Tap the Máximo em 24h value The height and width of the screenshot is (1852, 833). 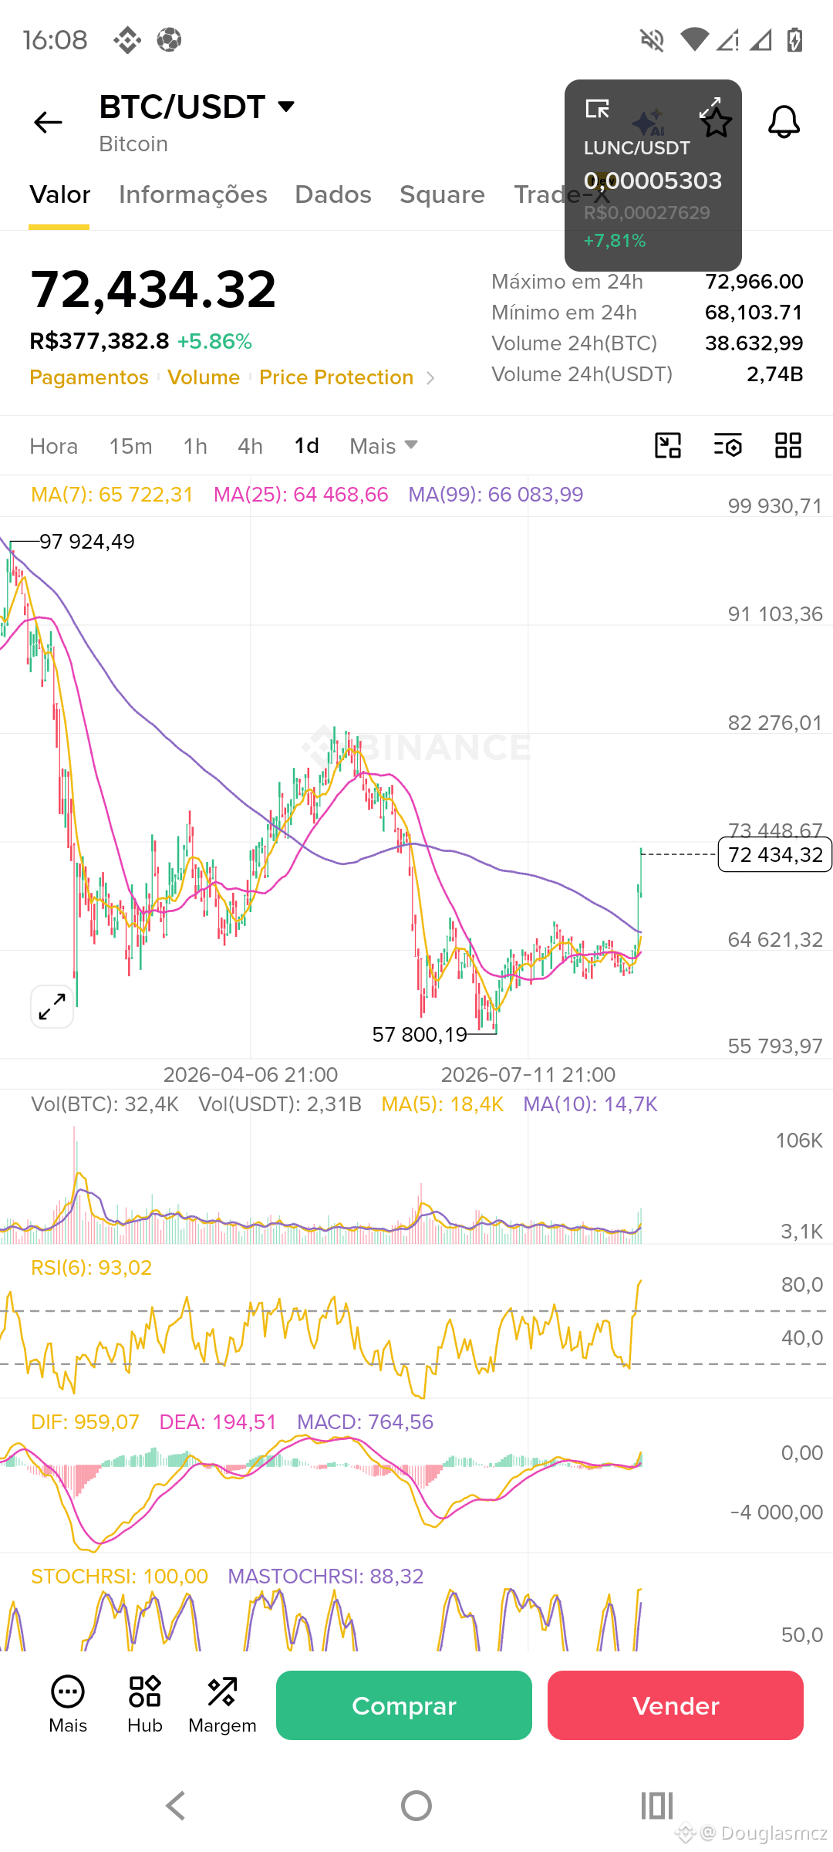coord(754,282)
